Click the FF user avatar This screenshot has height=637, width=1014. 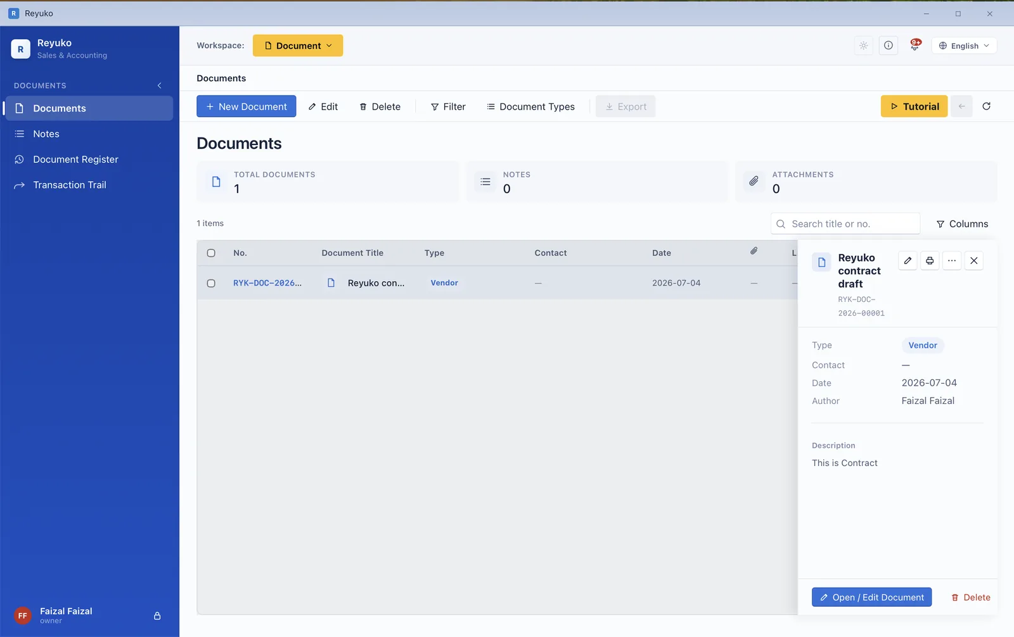(23, 615)
